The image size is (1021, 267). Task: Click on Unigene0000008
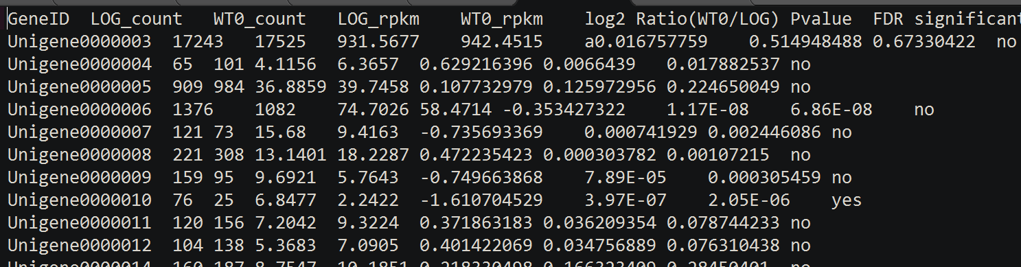pyautogui.click(x=80, y=155)
